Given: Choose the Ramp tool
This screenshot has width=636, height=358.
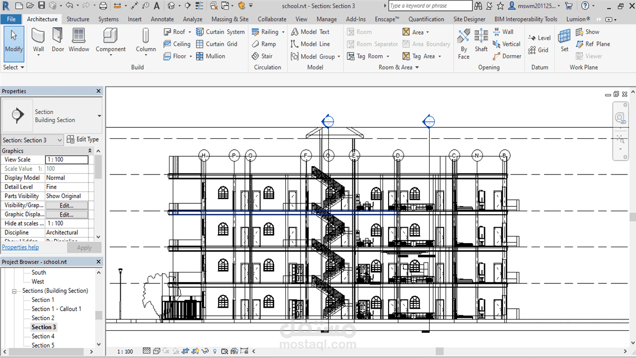Looking at the screenshot, I should coord(263,44).
